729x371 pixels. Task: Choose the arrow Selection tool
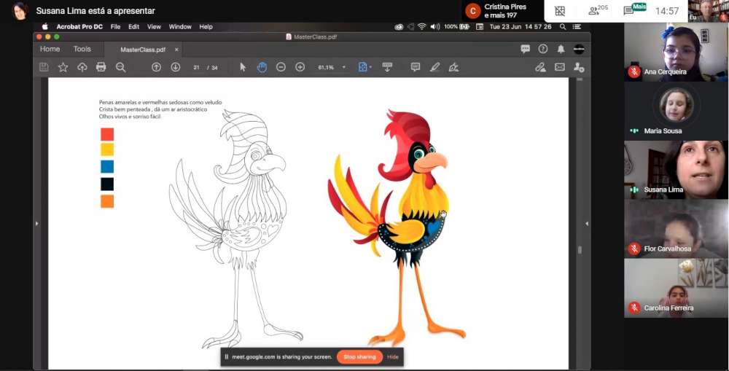(243, 67)
